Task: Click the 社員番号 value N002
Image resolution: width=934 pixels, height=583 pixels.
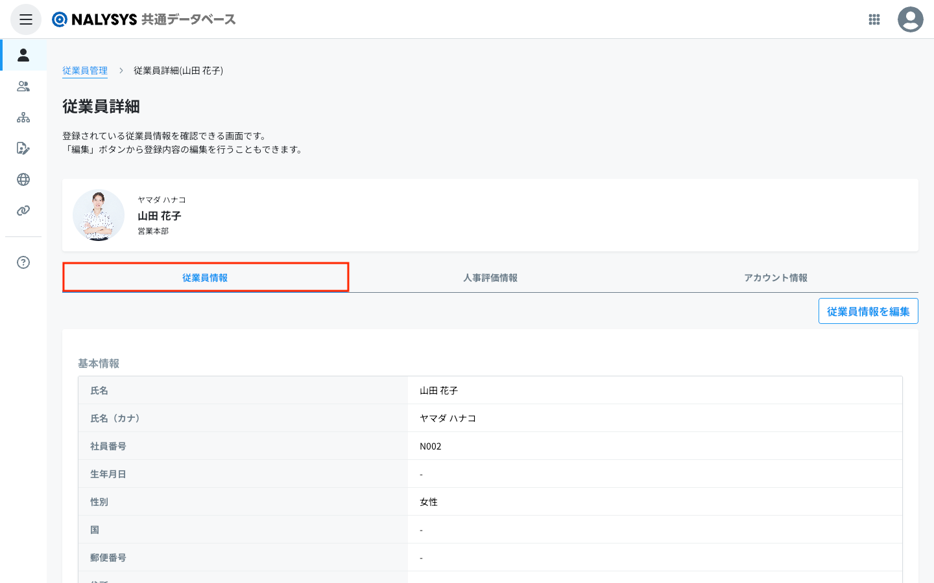Action: [x=431, y=446]
